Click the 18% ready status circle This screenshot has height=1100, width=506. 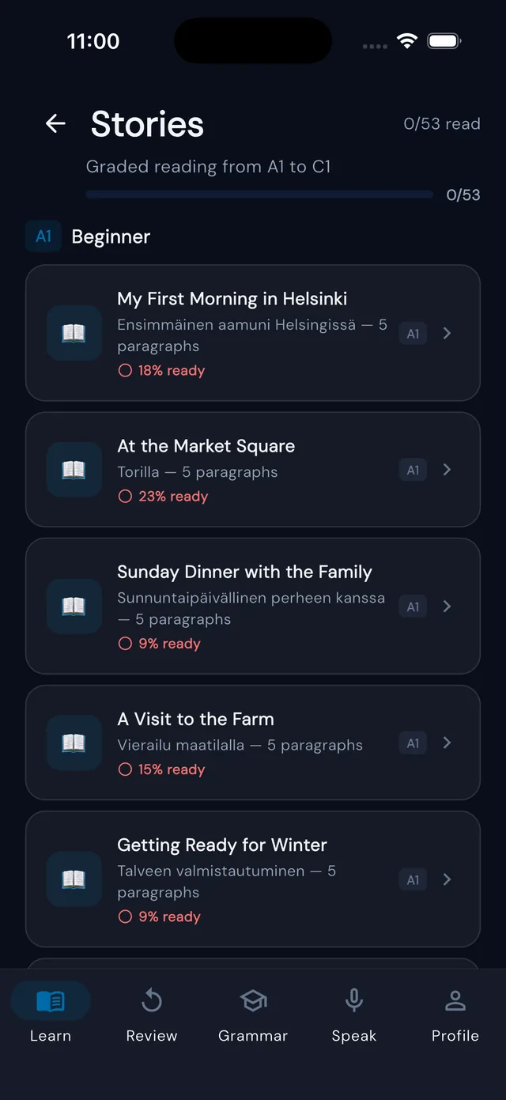click(125, 371)
